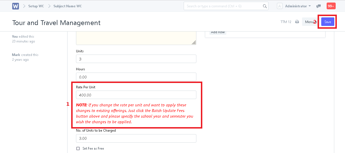Toggle the Set Fee as Free checkbox
This screenshot has height=153, width=345.
coord(78,148)
